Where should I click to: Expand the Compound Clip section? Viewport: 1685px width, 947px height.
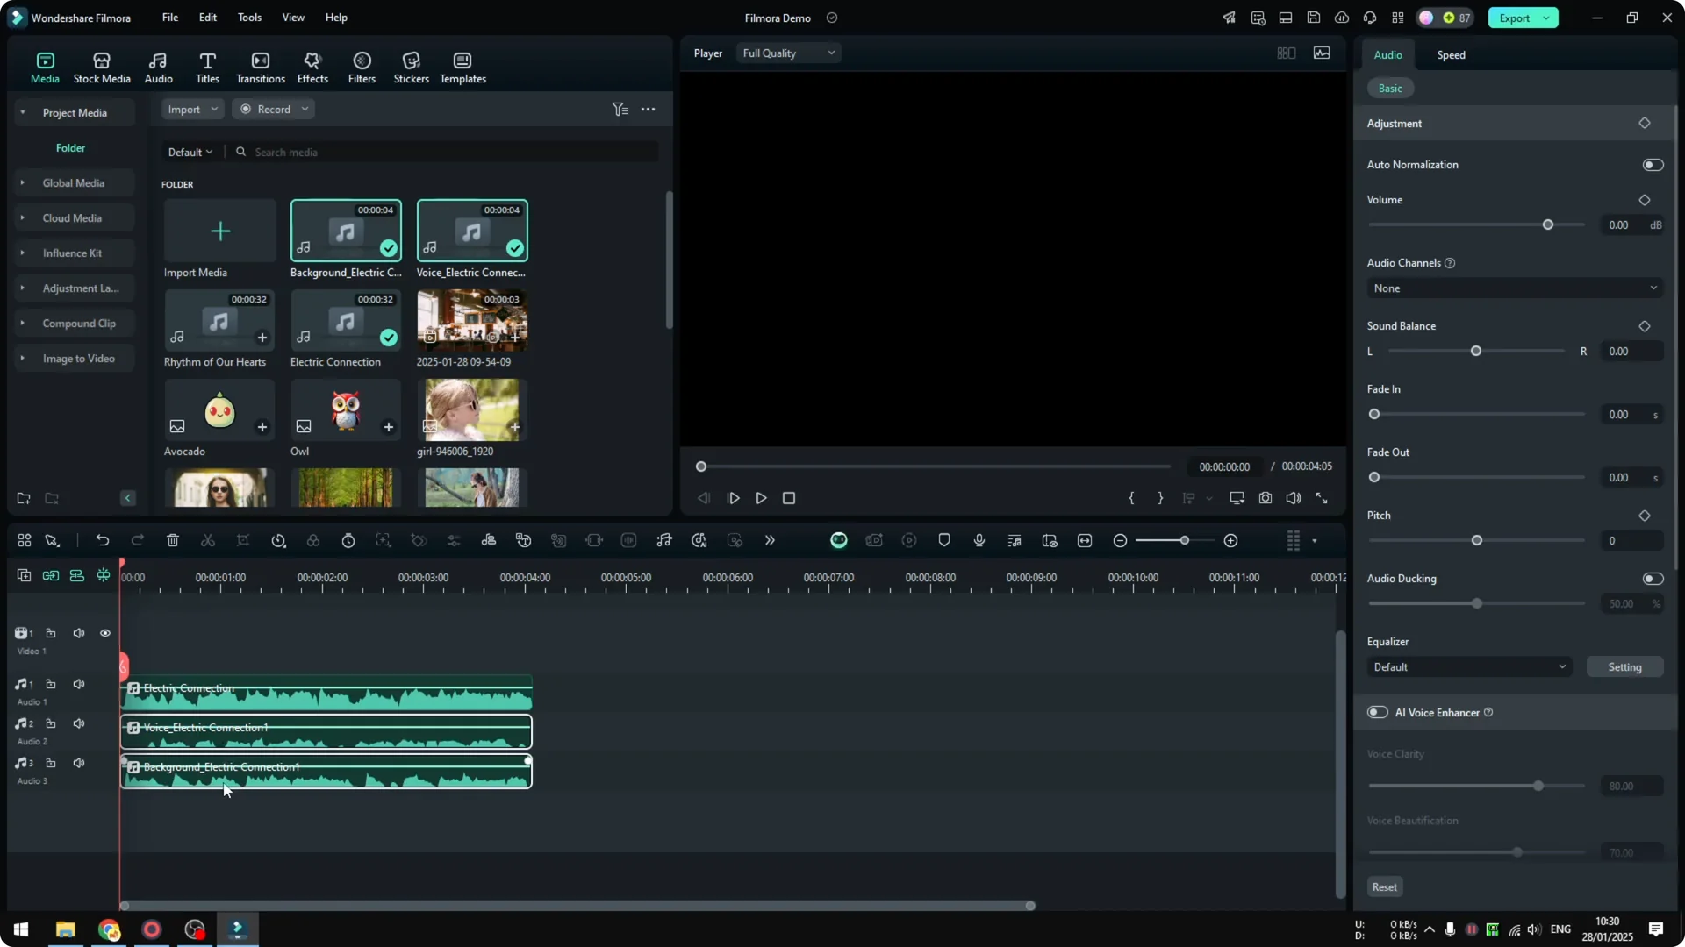tap(23, 323)
